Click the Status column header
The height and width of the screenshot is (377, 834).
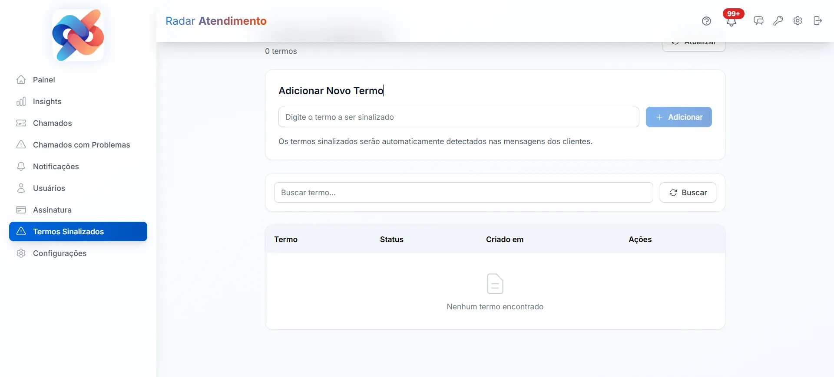click(392, 239)
